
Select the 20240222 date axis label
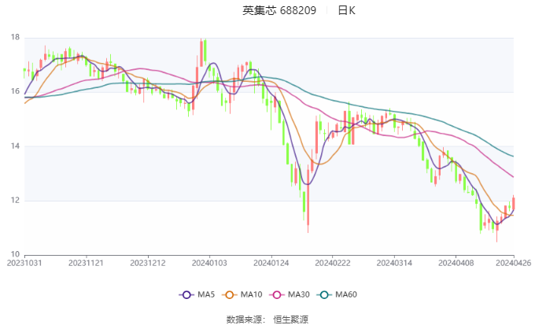(332, 263)
